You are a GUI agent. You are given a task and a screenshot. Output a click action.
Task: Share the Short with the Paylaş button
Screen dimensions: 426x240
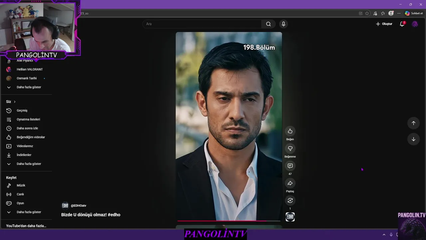(x=290, y=183)
